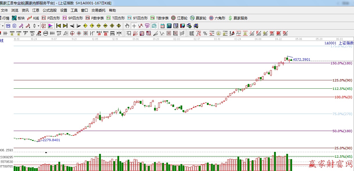
Task: Click the hand pan tool icon
Action: tap(127, 26)
